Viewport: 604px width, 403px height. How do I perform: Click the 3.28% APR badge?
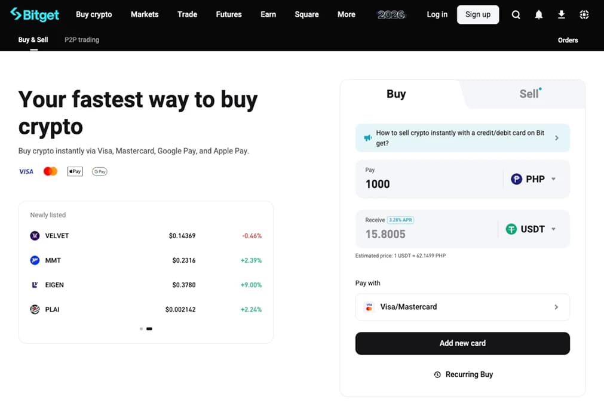400,220
